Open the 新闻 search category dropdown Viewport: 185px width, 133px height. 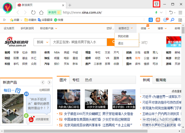[x=42, y=42]
